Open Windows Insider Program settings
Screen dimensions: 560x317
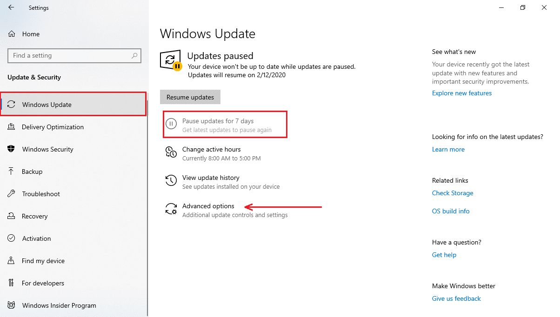[x=59, y=305]
